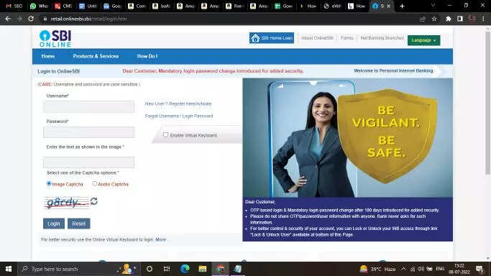This screenshot has height=276, width=491.
Task: Open Windows Start menu
Action: tap(9, 269)
